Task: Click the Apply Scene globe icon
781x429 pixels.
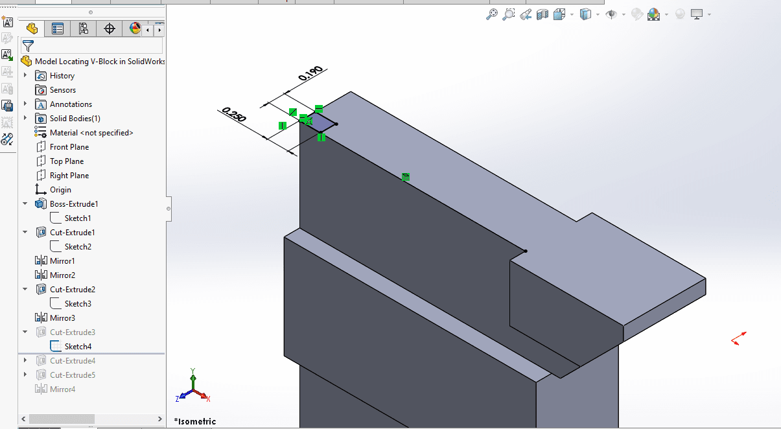Action: pyautogui.click(x=652, y=14)
